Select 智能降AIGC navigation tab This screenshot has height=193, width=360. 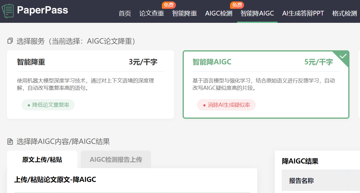[257, 13]
